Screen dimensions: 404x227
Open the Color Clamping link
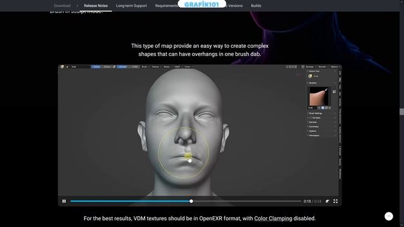click(273, 218)
